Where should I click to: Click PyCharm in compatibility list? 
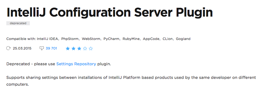tap(111, 39)
